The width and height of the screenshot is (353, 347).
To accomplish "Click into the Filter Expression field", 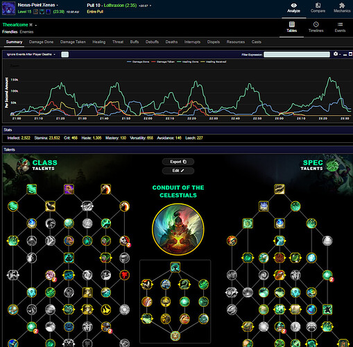I will [x=297, y=55].
